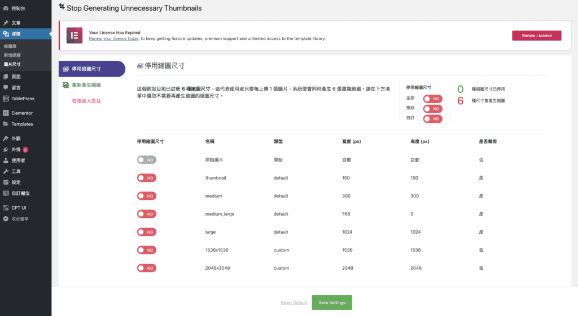Viewport: 578px width, 316px height.
Task: Toggle the 2048x2048 size switch
Action: click(146, 268)
